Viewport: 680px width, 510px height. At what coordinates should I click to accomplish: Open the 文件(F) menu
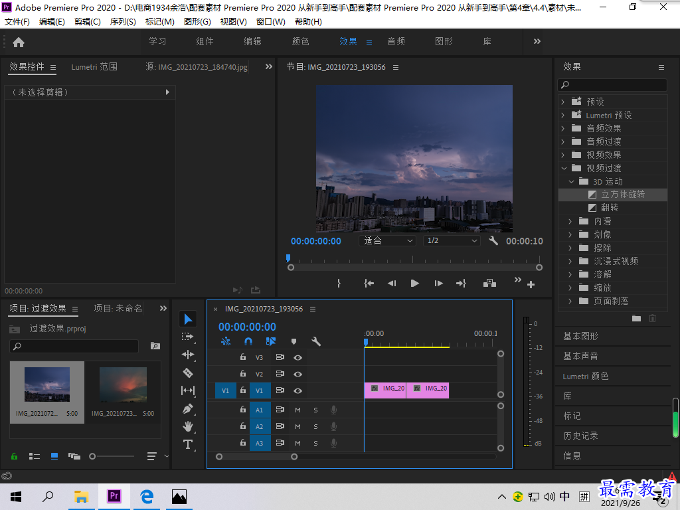pos(17,22)
